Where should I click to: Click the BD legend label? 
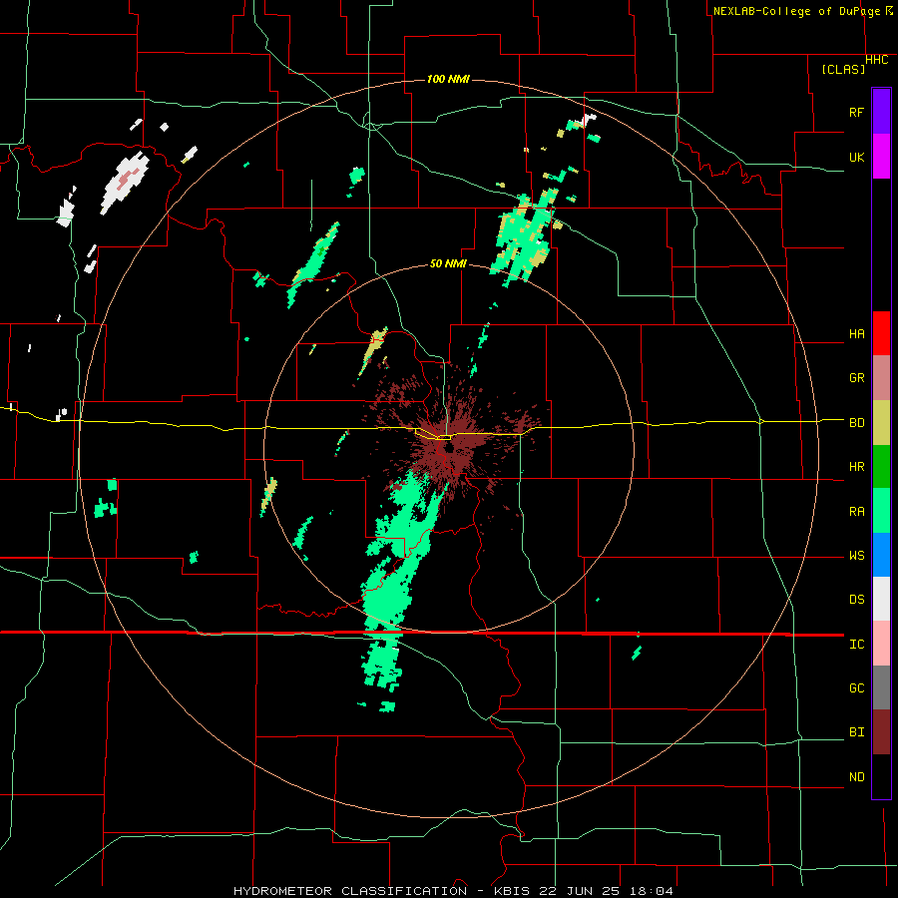click(x=856, y=423)
